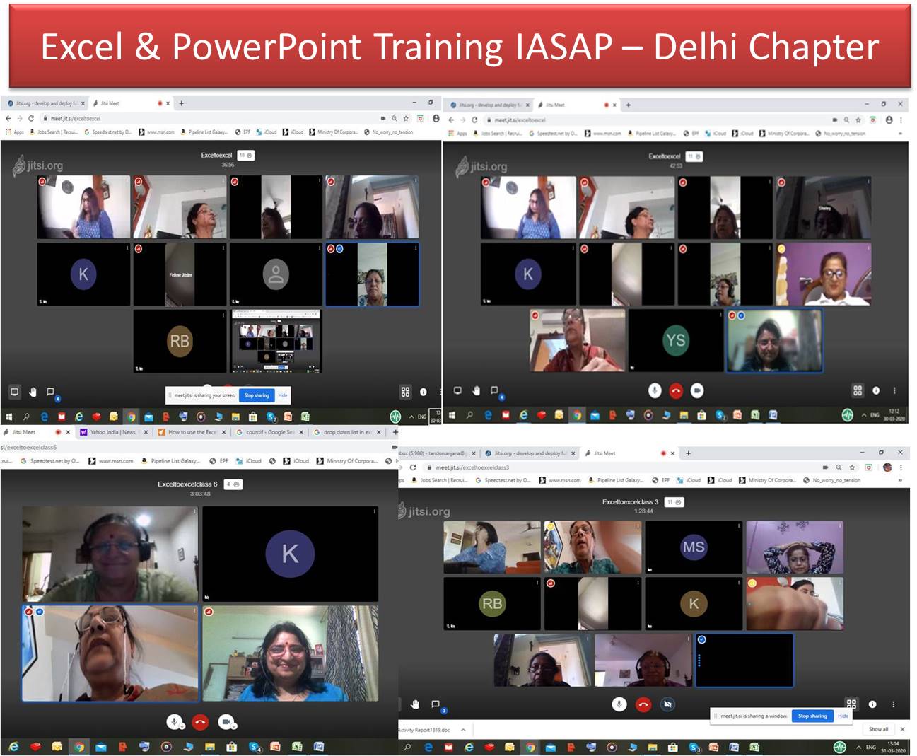Hang up the Exceltoexcelclass 6 meeting
Viewport: 917px width, 756px height.
pos(200,722)
